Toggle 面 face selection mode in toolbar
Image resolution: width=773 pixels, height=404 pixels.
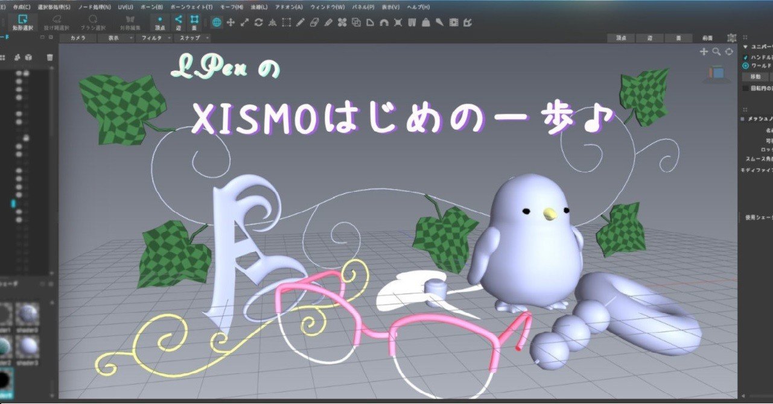(194, 22)
